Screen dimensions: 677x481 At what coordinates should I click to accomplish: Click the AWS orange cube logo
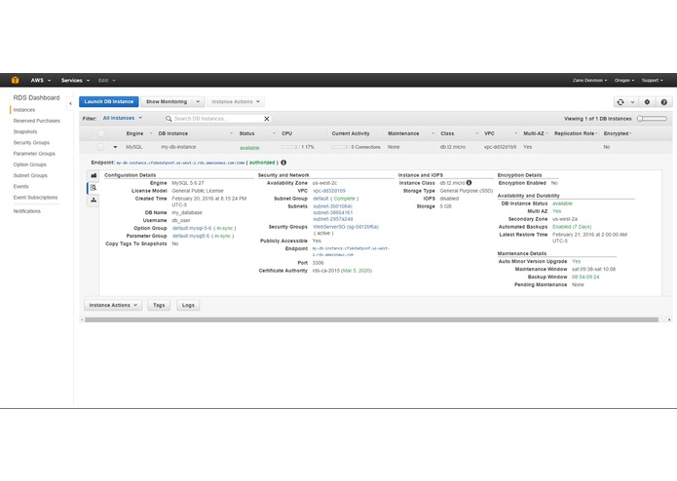tap(16, 80)
